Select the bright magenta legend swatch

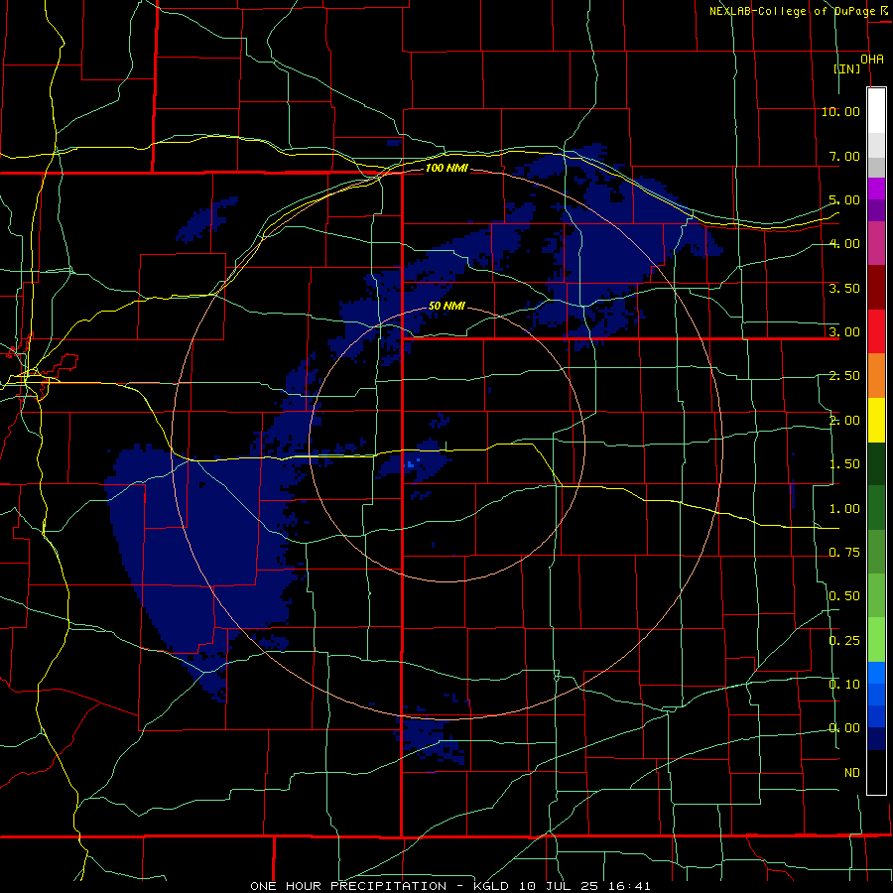click(876, 189)
